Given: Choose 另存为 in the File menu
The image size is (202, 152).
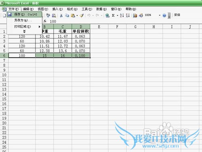Looking at the screenshot, I should pos(24,20).
